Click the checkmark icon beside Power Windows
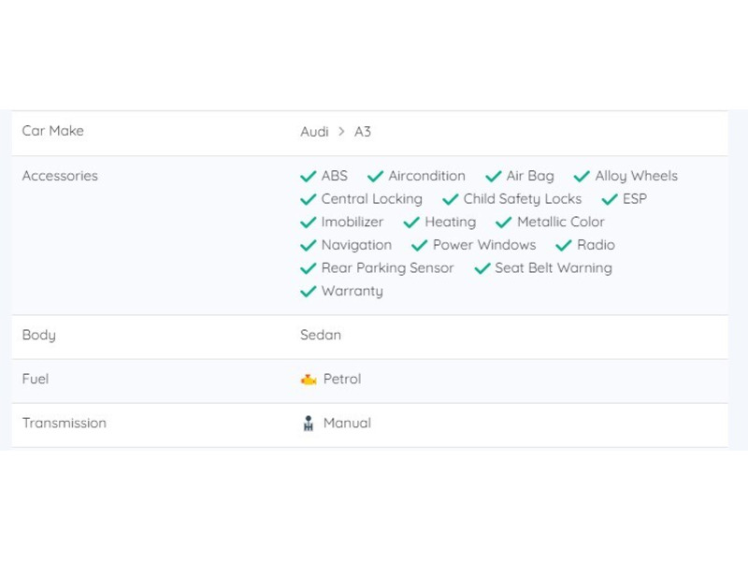 click(419, 245)
